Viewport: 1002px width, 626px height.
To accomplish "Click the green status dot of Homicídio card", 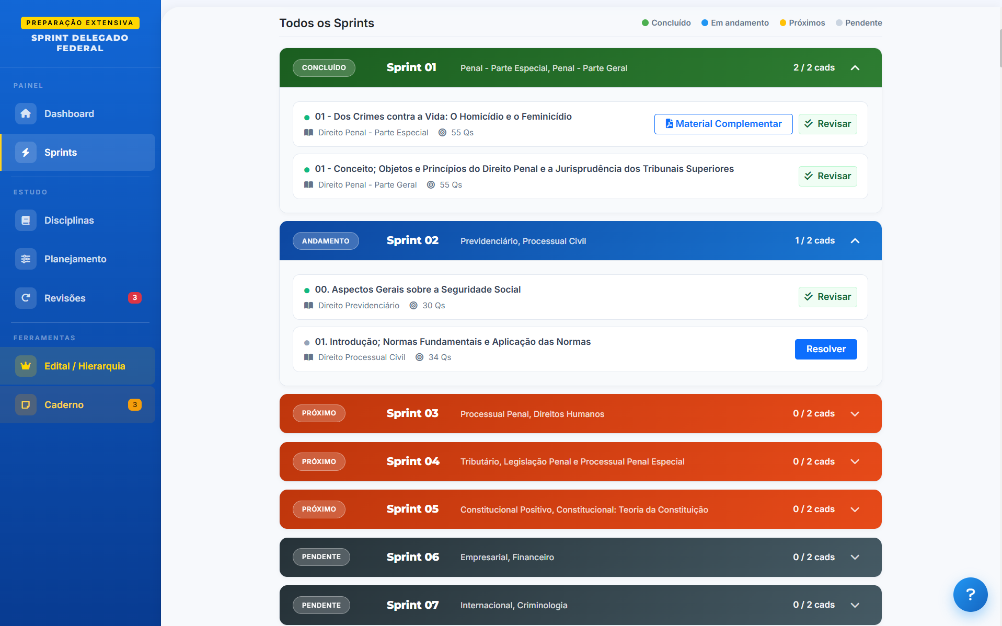I will coord(307,118).
